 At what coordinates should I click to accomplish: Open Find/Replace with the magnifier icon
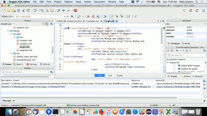pyautogui.click(x=42, y=11)
